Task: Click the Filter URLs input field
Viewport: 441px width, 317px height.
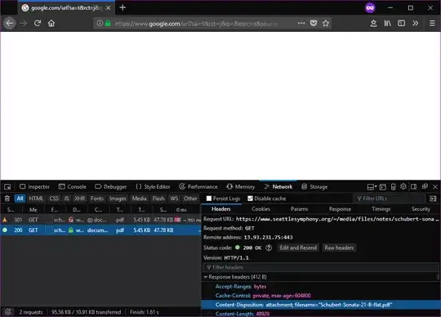Action: [x=390, y=199]
